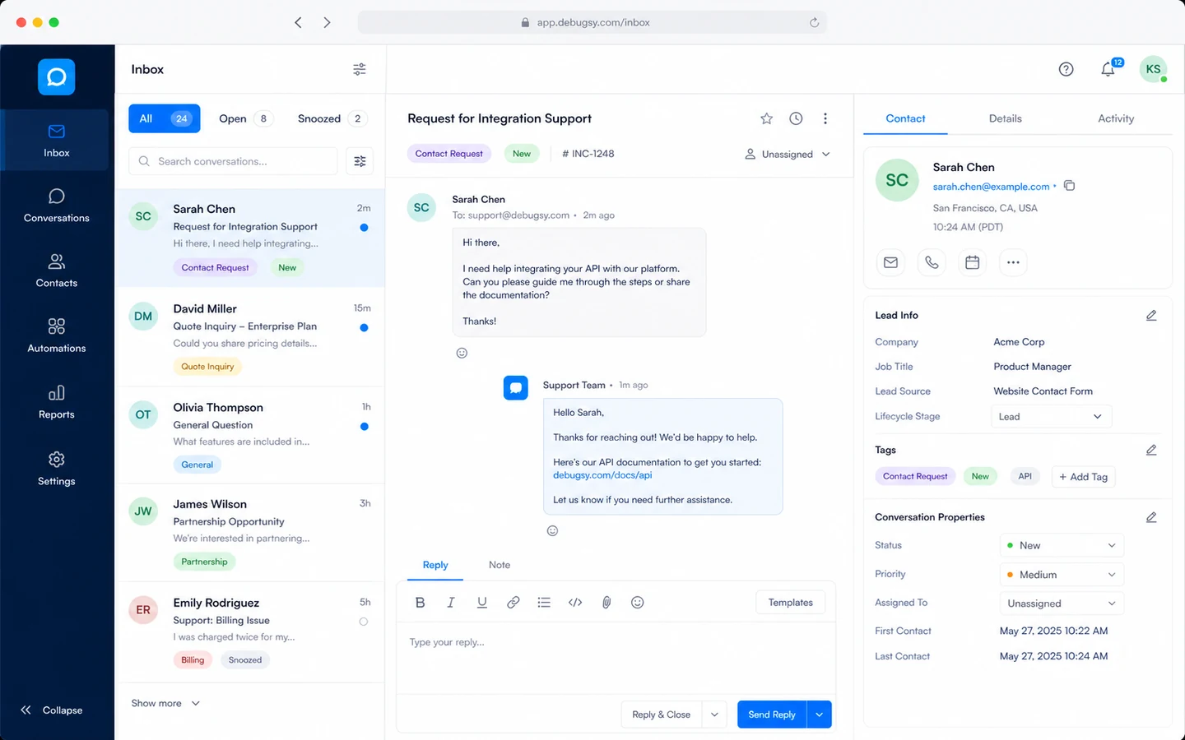
Task: Switch to the Note tab
Action: [500, 565]
